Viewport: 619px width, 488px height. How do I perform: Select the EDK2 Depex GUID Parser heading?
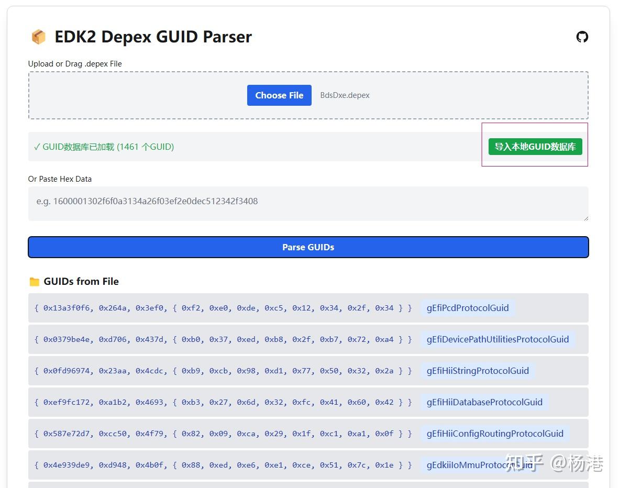pyautogui.click(x=153, y=37)
